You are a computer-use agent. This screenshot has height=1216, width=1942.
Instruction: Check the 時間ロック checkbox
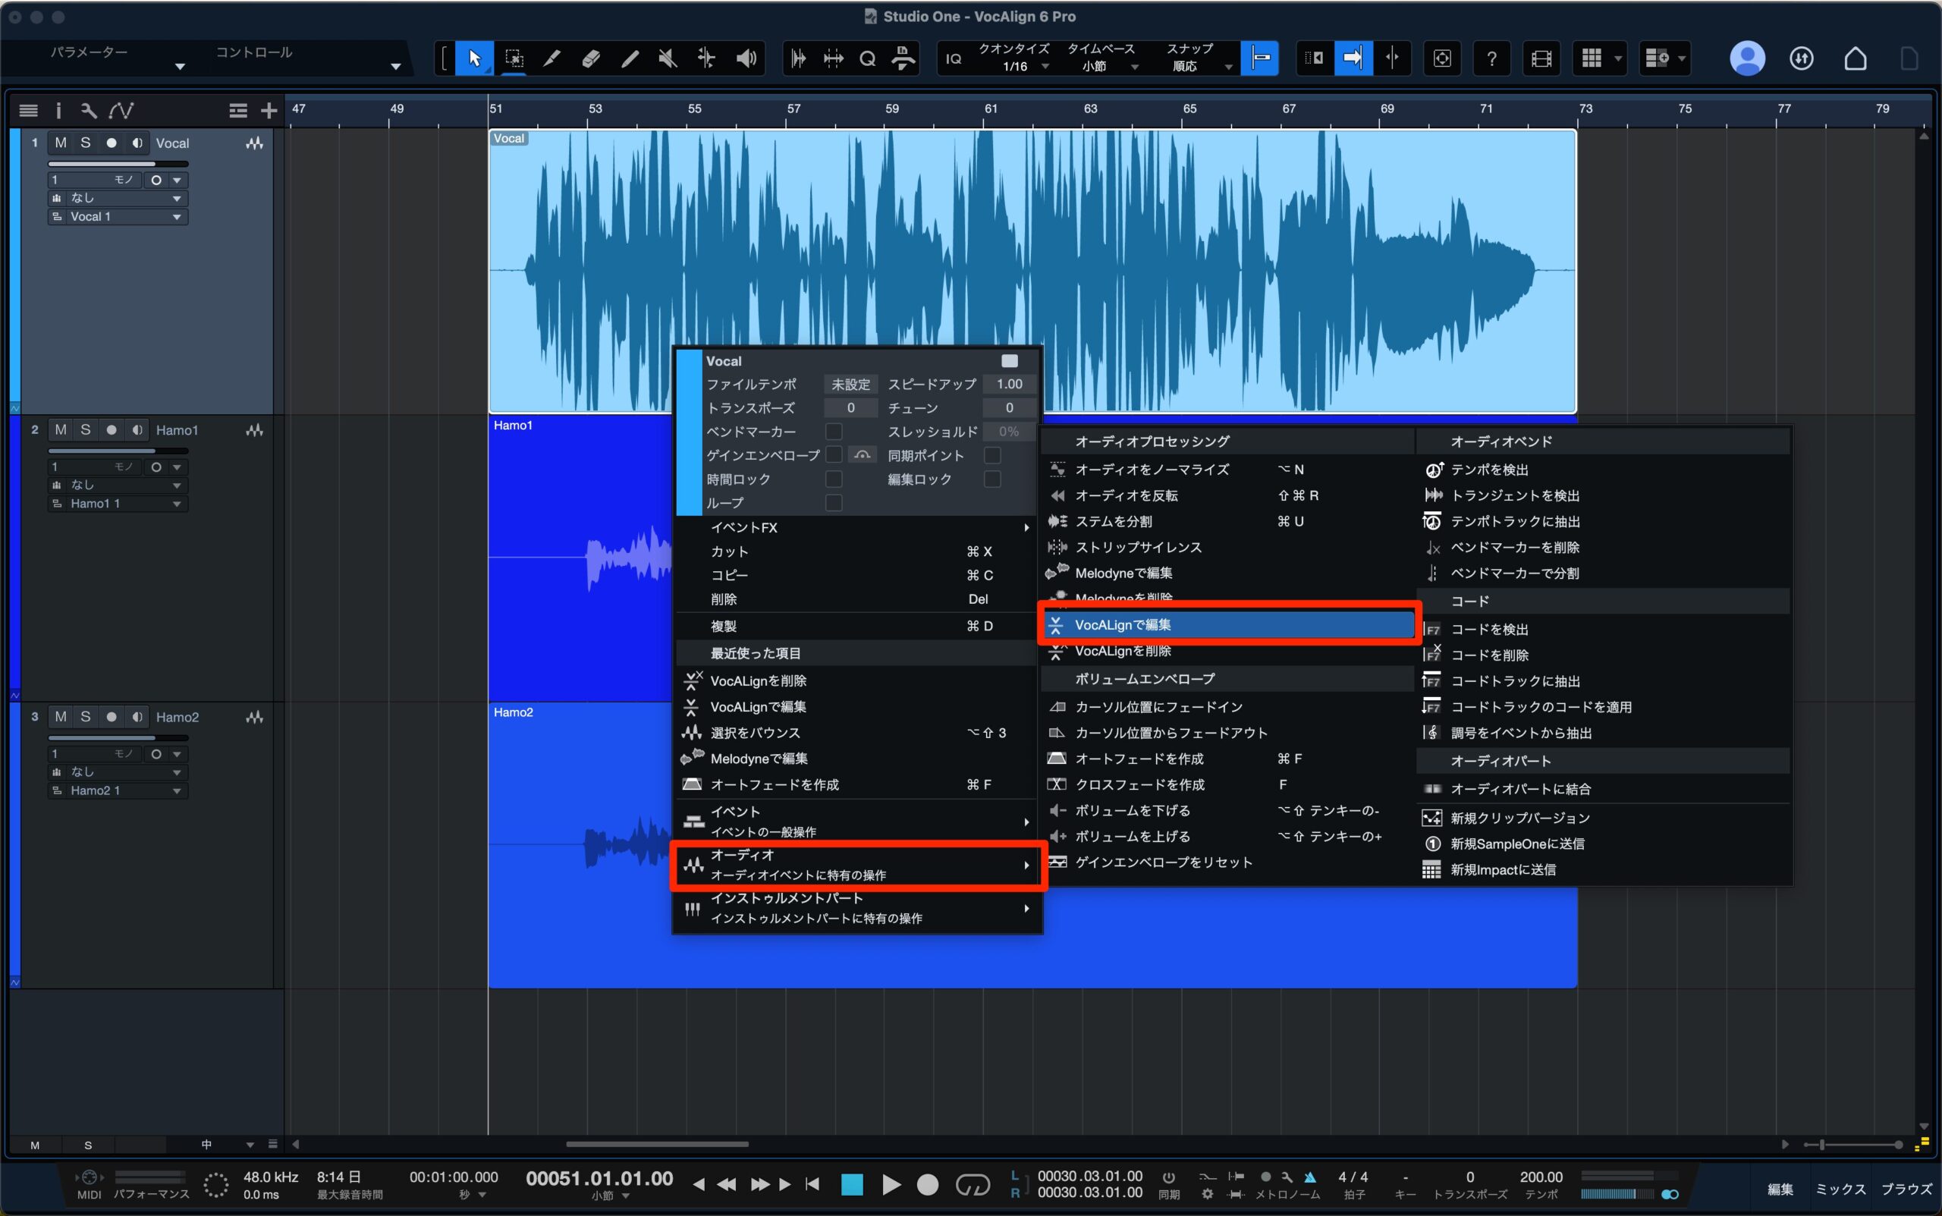click(x=834, y=479)
